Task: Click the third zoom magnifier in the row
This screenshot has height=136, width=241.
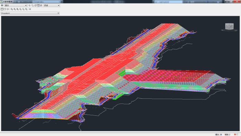Action: pyautogui.click(x=18, y=9)
